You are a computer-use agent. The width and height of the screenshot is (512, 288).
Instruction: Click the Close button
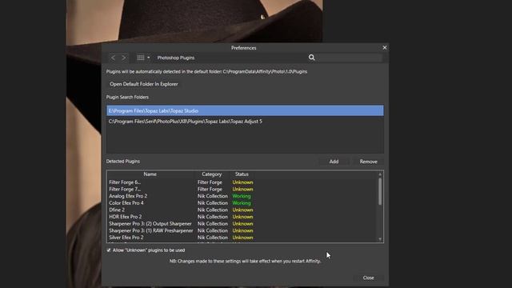(368, 278)
